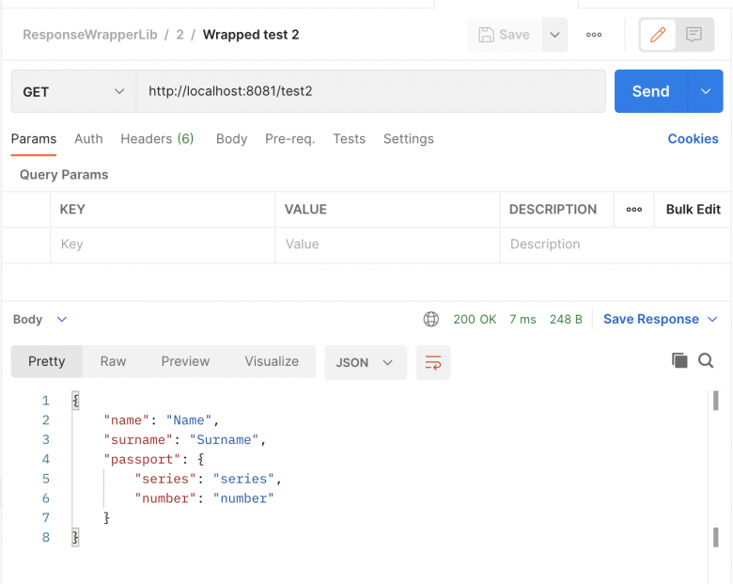Open the comments icon
This screenshot has width=733, height=584.
click(x=694, y=35)
